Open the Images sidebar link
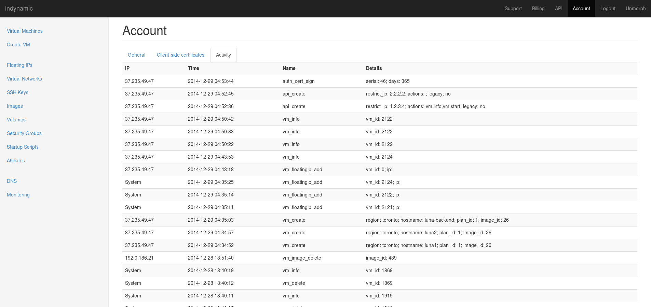 (x=15, y=106)
